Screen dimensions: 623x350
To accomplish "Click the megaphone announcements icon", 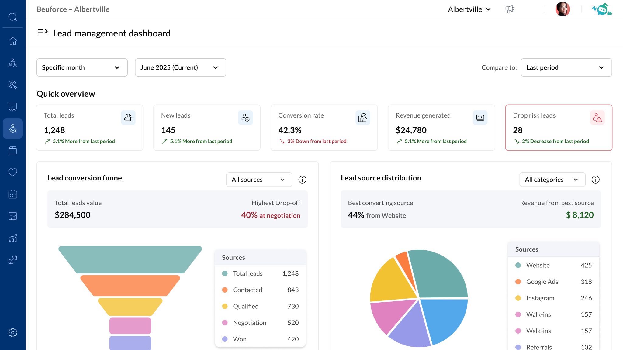I will pyautogui.click(x=510, y=9).
